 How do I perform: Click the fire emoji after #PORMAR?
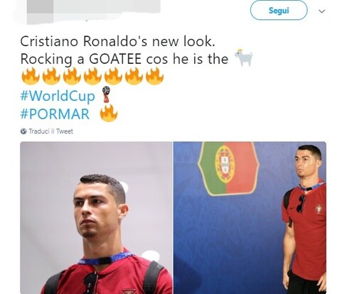click(109, 113)
